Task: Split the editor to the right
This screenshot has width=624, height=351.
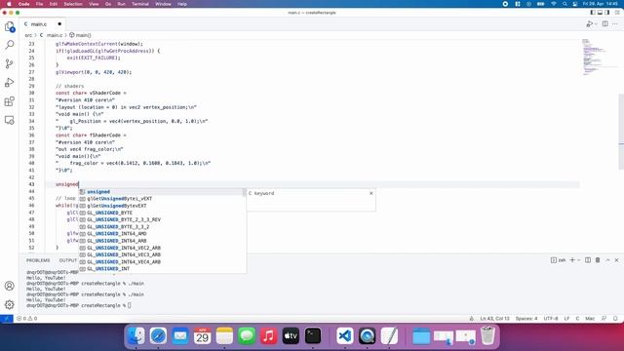Action: 604,23
